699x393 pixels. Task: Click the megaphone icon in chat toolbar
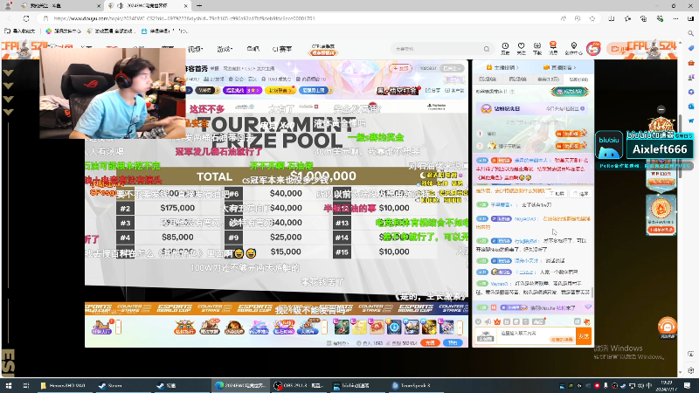pyautogui.click(x=488, y=321)
